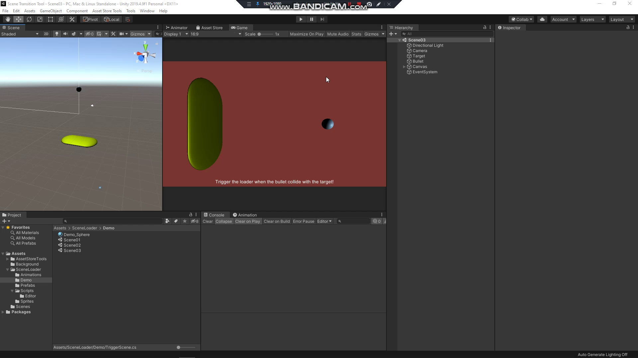Image resolution: width=638 pixels, height=358 pixels.
Task: Open the Collab dropdown
Action: tap(521, 19)
